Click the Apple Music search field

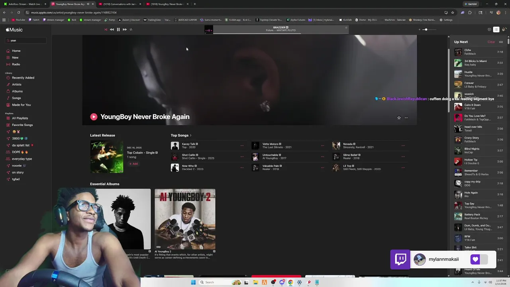click(x=26, y=40)
